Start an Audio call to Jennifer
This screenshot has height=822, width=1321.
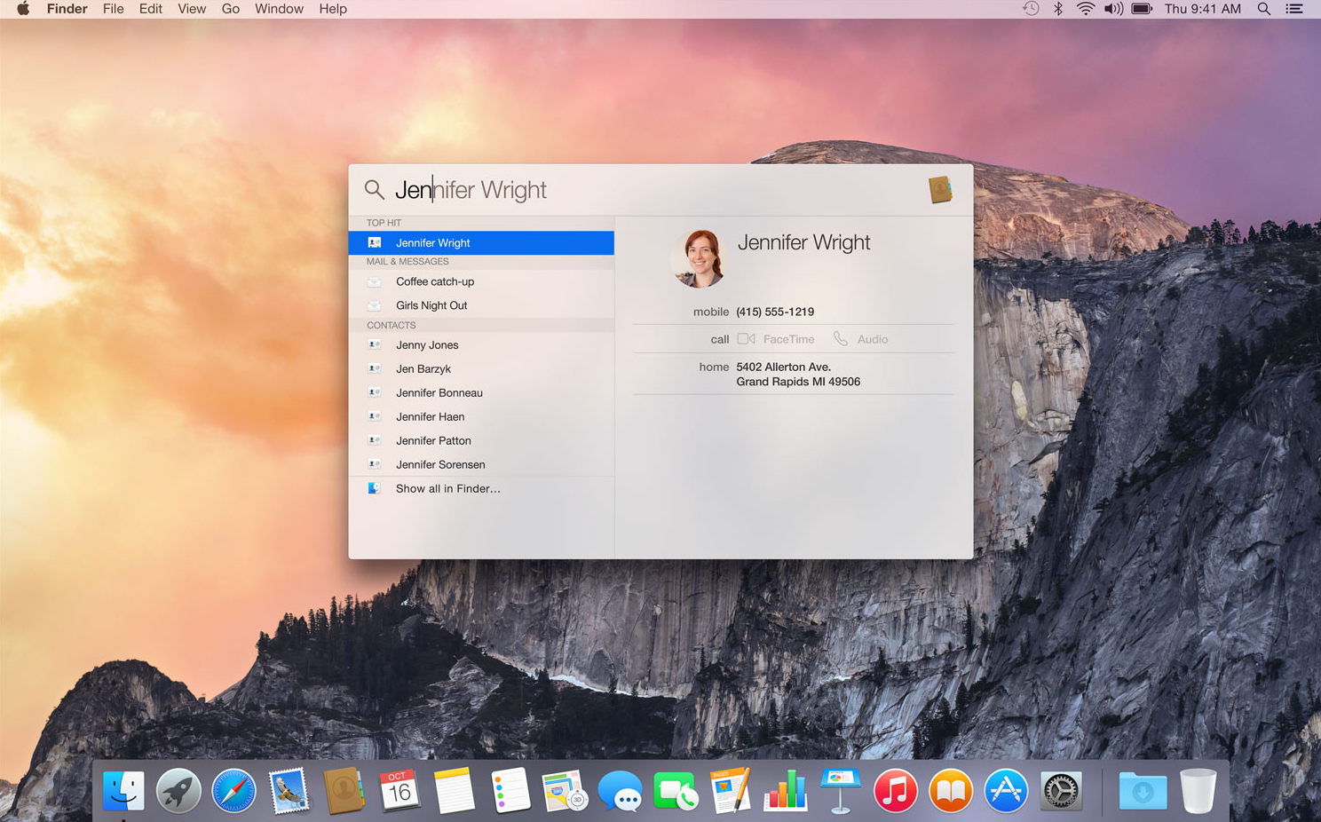point(860,339)
